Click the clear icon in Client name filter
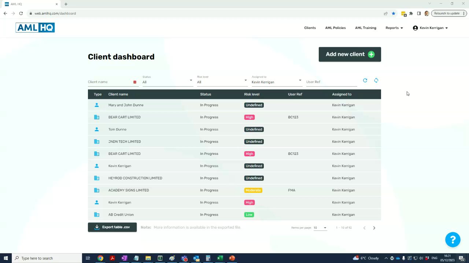This screenshot has width=469, height=263. click(x=135, y=82)
